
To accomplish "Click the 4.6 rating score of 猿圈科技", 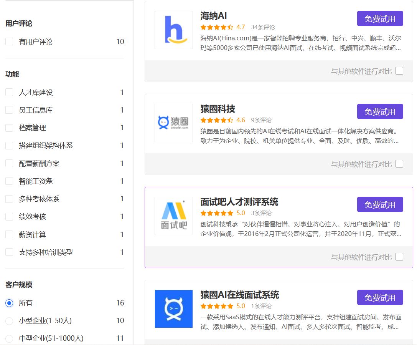I will coord(241,120).
